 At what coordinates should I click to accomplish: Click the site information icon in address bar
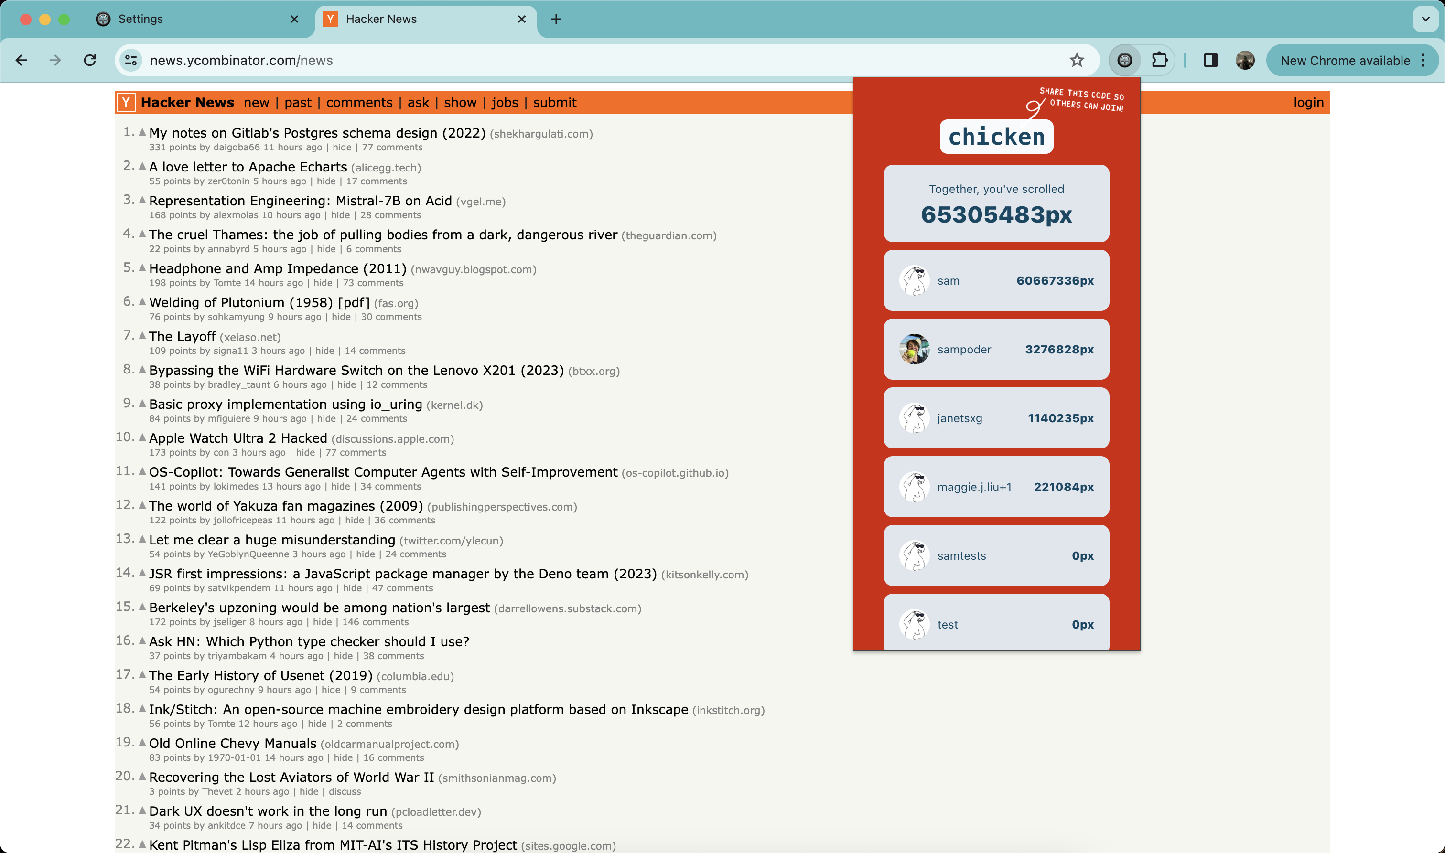[131, 60]
